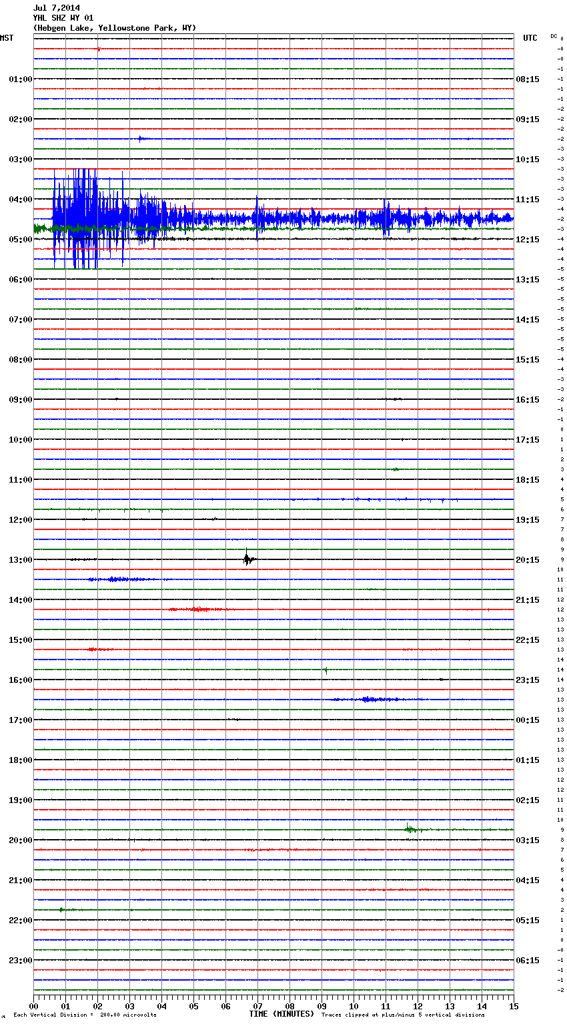567x1024 pixels.
Task: Click minute '08' on the bottom time axis
Action: point(290,1006)
